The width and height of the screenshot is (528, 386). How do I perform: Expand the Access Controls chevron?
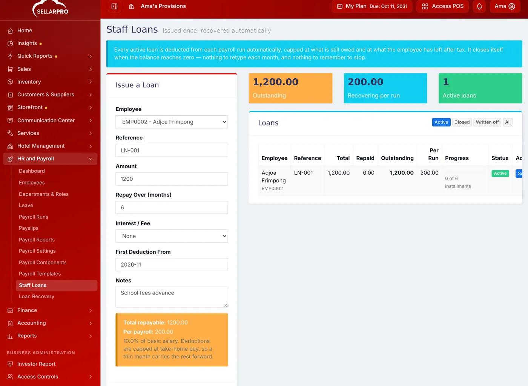pos(91,377)
